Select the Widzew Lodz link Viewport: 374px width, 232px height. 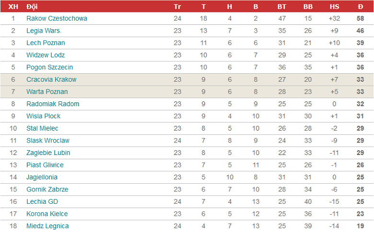46,55
